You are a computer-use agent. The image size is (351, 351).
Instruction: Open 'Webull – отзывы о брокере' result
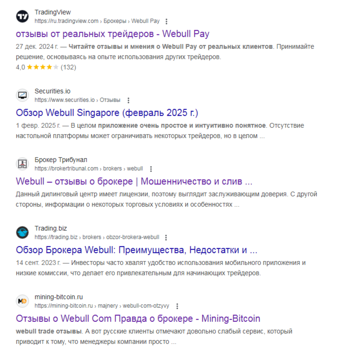click(x=134, y=181)
